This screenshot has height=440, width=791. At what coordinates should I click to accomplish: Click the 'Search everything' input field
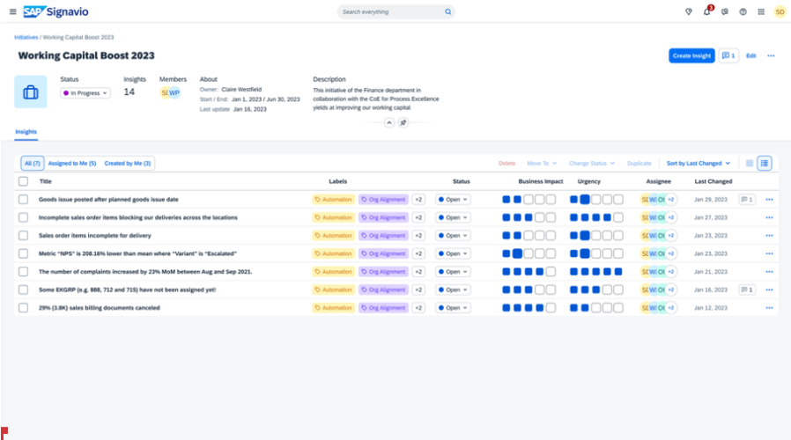[x=395, y=12]
